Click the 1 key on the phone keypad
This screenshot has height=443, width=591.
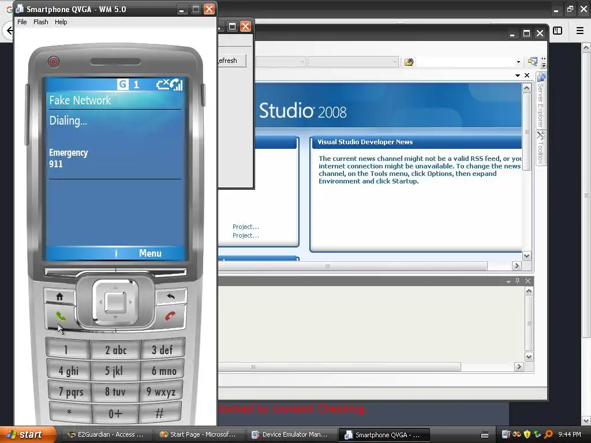(x=67, y=349)
